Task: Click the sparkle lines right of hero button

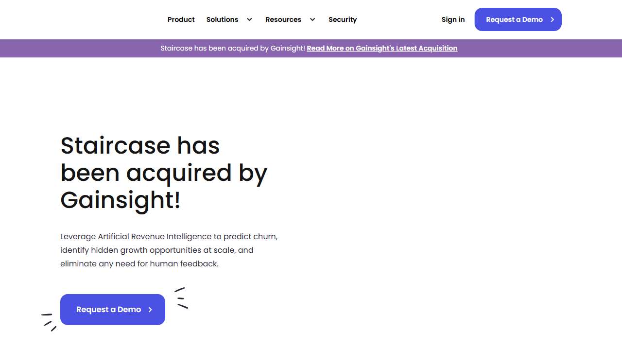Action: [x=181, y=298]
